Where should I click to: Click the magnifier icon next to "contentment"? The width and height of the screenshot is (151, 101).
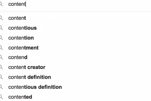click(1, 48)
